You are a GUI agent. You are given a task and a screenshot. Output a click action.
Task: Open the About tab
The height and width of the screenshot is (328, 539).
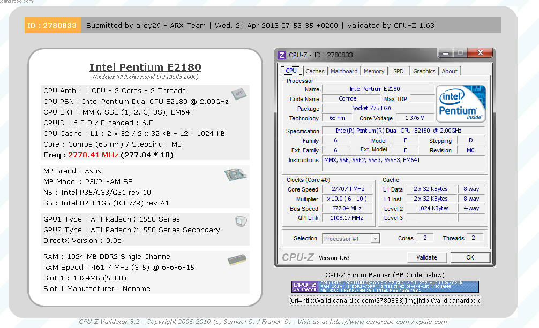coord(450,71)
